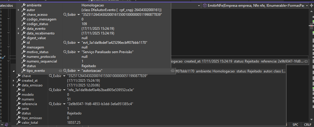Expand the data_recebimento date node
This screenshot has width=314, height=127.
pyautogui.click(x=18, y=33)
